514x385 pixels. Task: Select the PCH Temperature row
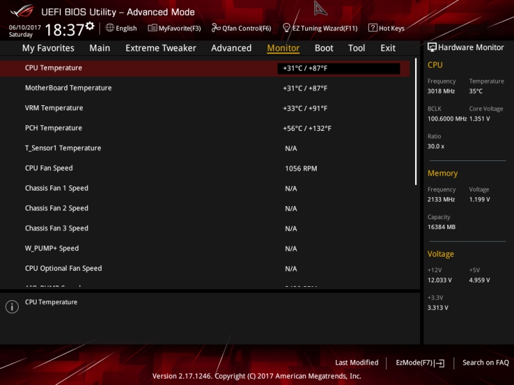[x=205, y=128]
